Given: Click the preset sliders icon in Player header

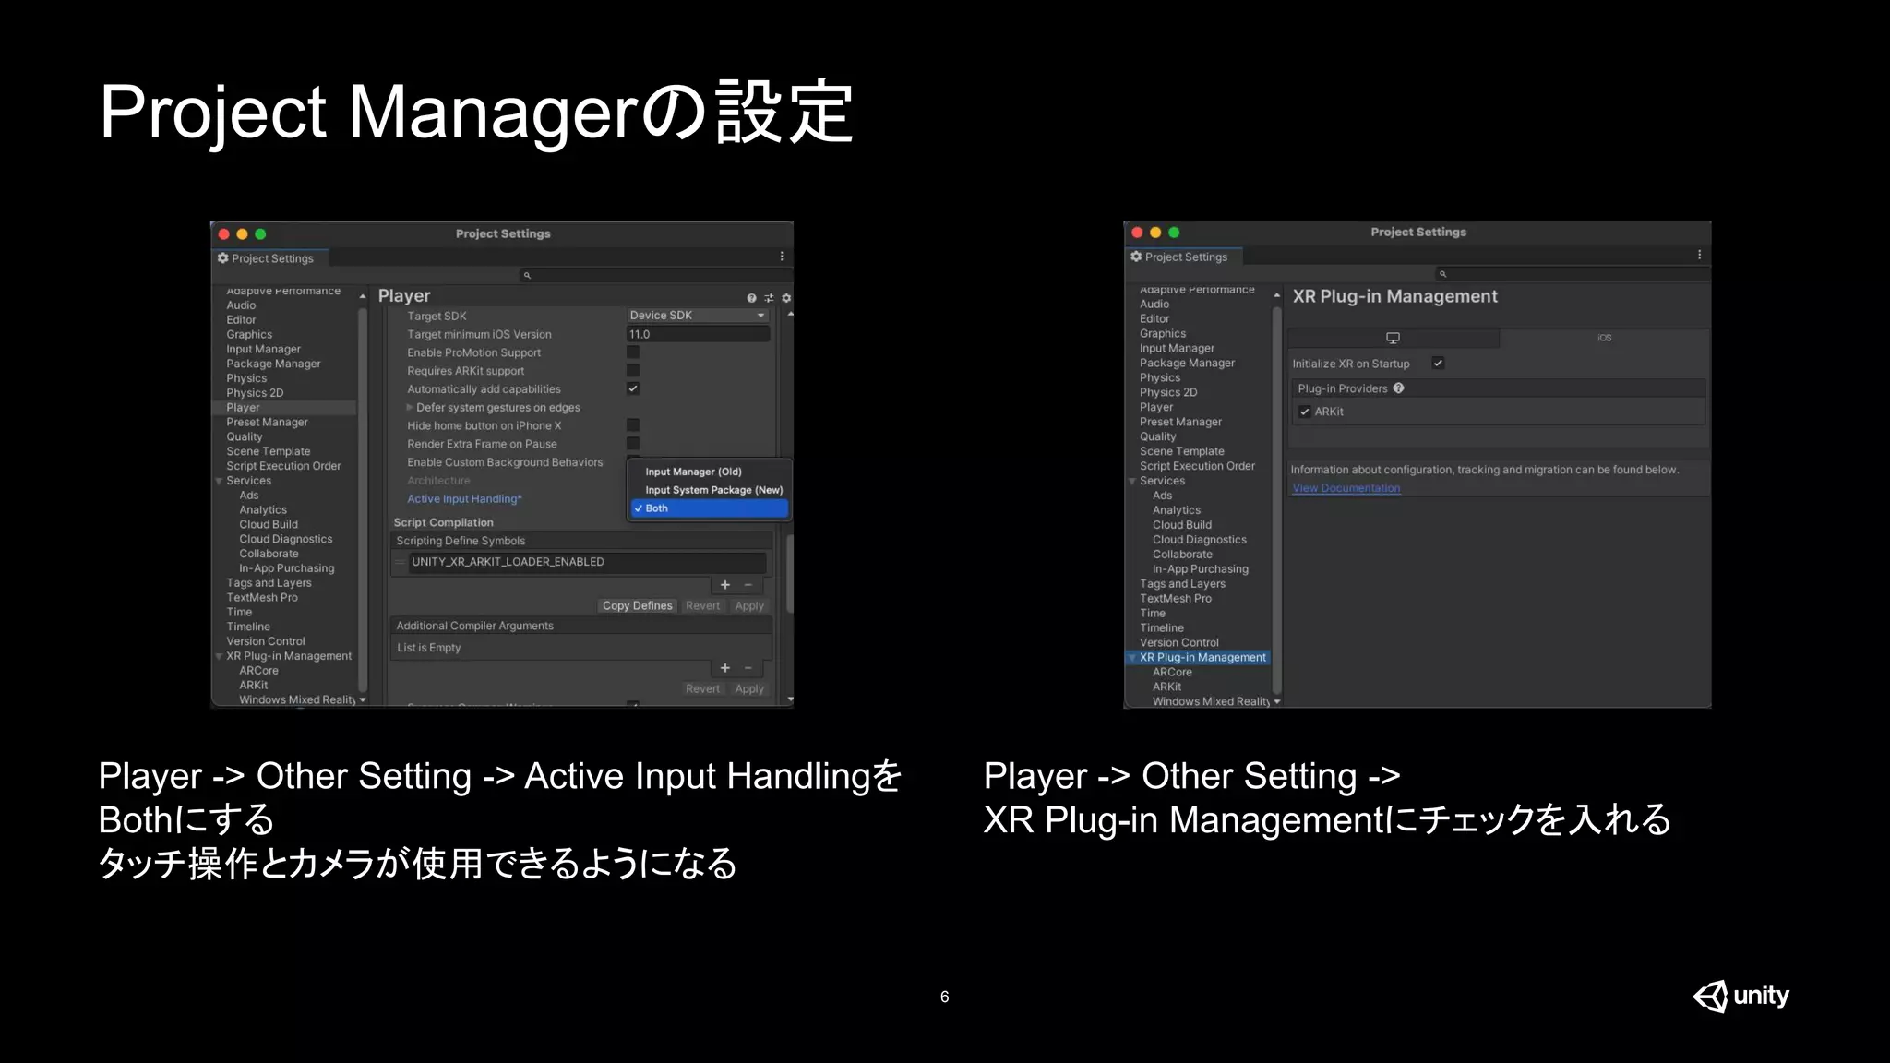Looking at the screenshot, I should [x=769, y=298].
